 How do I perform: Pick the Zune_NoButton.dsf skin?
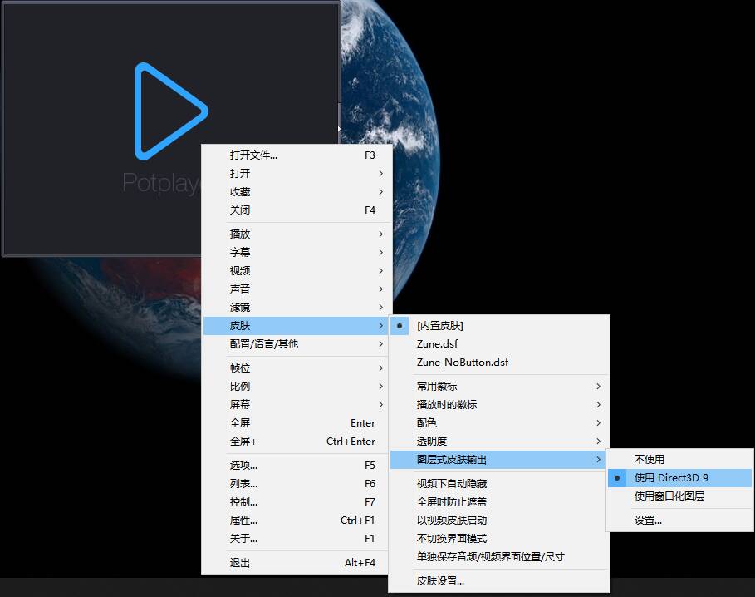(x=463, y=363)
